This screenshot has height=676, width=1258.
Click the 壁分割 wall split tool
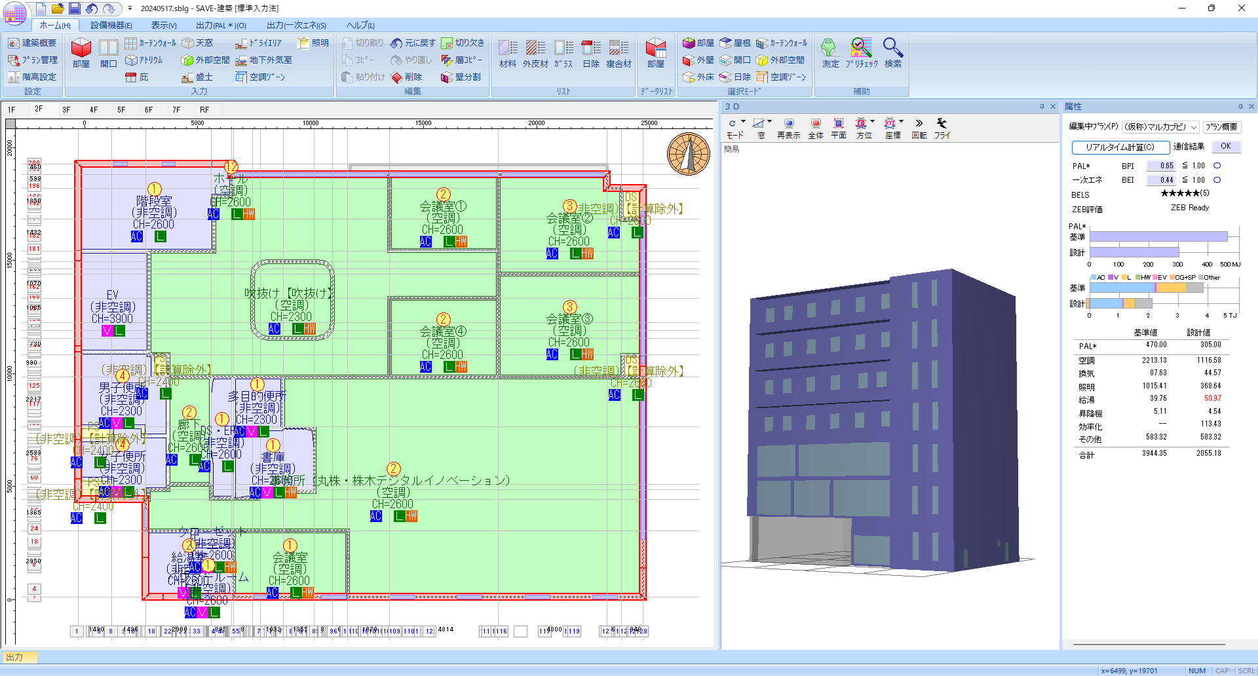point(461,77)
